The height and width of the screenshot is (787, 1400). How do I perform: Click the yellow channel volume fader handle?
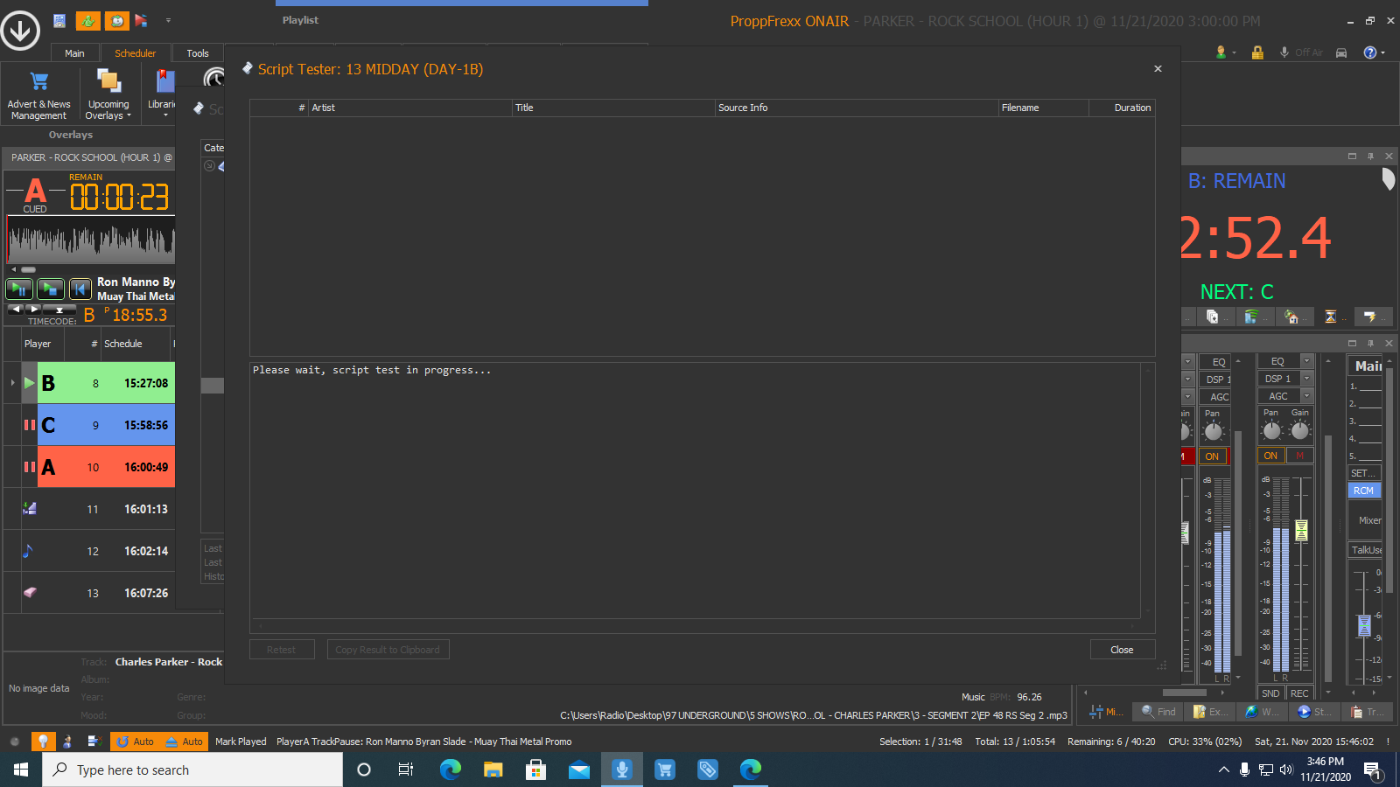pos(1301,530)
